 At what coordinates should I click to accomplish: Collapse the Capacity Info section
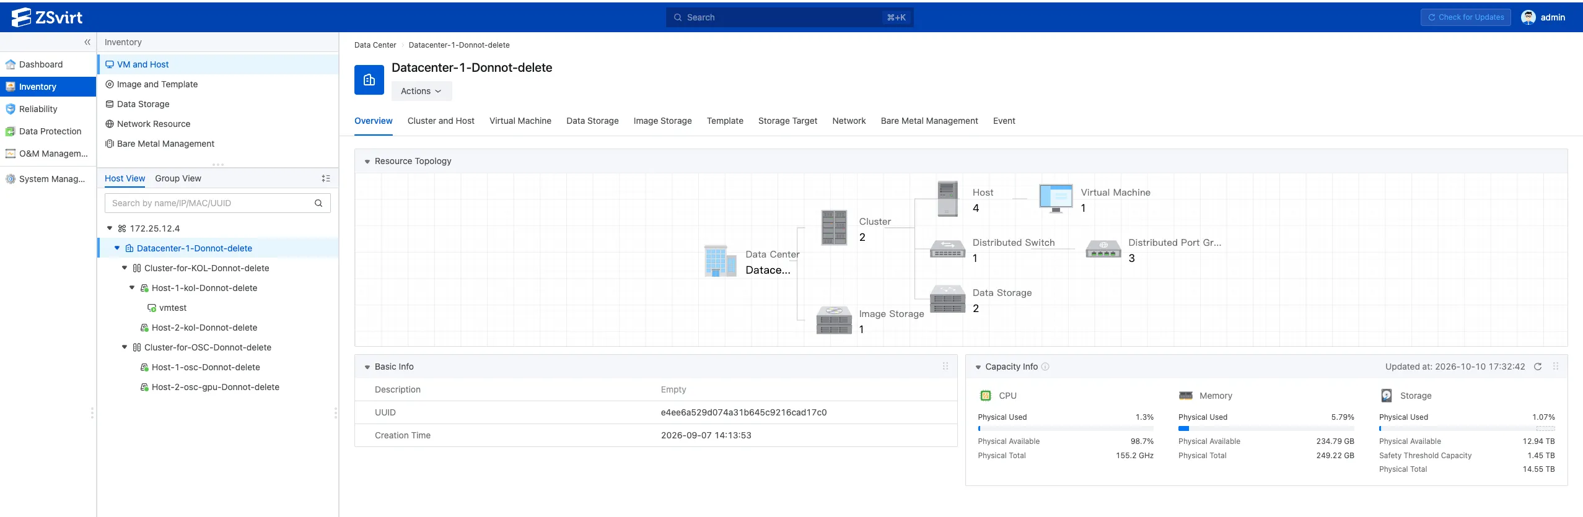(978, 367)
